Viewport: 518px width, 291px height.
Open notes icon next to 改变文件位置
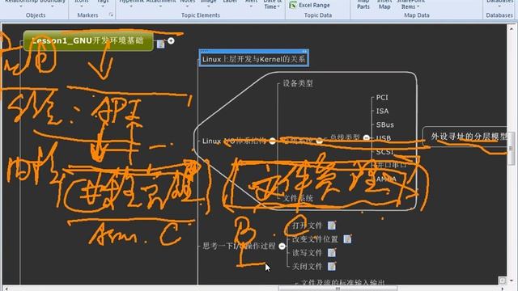[x=347, y=239]
